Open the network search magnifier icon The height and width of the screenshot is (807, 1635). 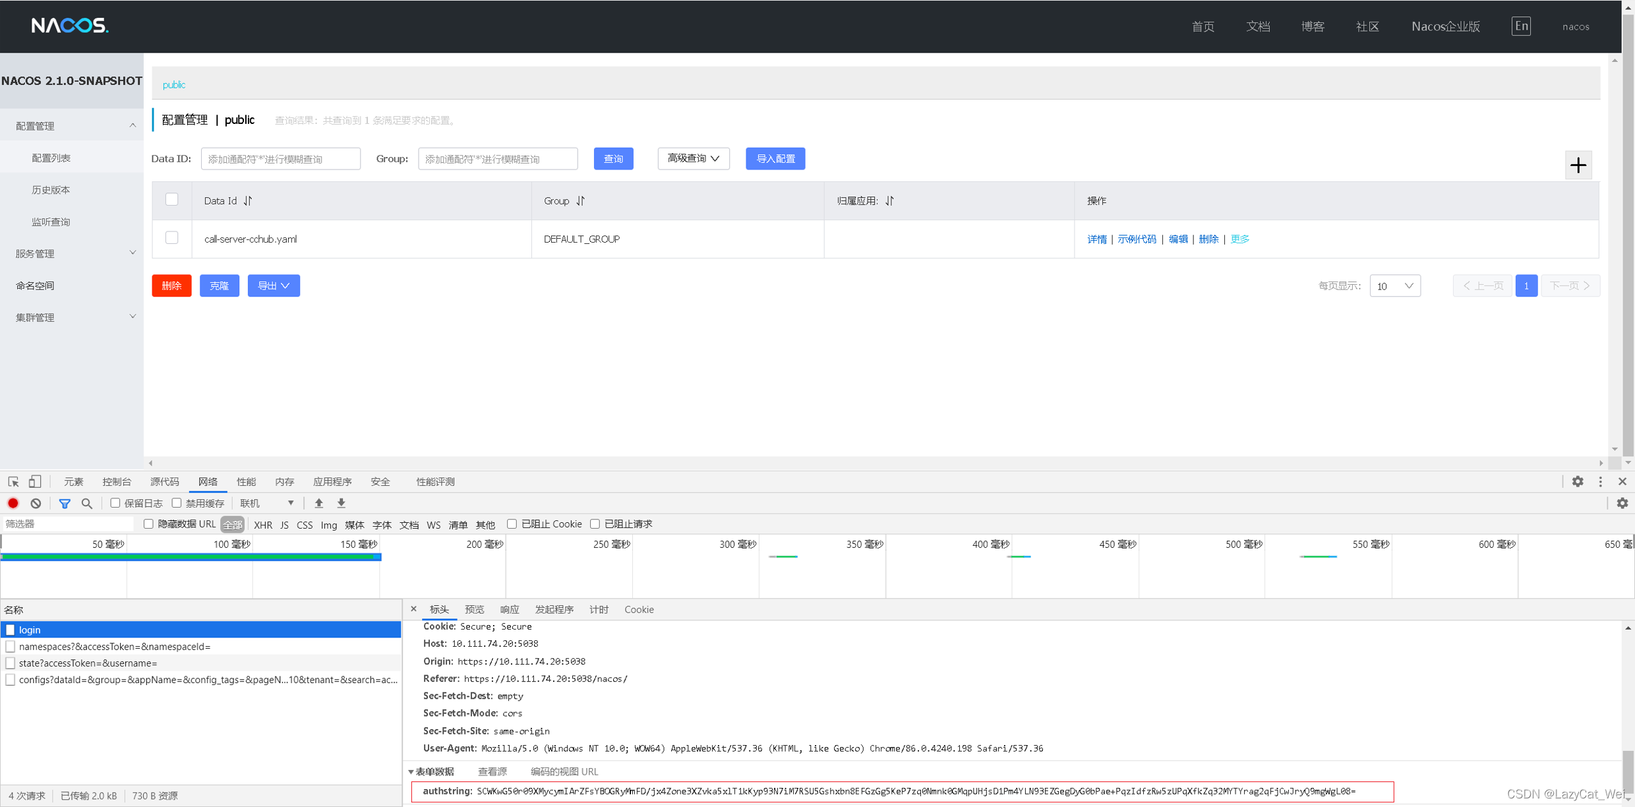[87, 503]
